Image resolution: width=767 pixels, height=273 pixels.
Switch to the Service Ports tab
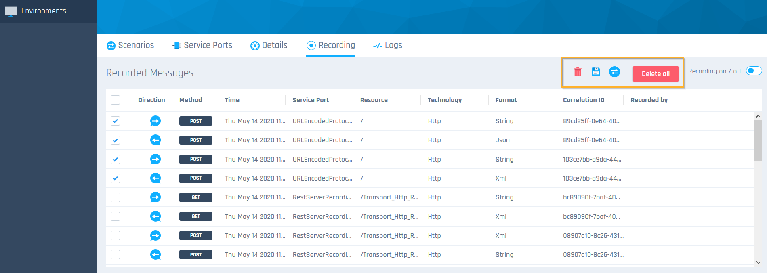pos(202,45)
